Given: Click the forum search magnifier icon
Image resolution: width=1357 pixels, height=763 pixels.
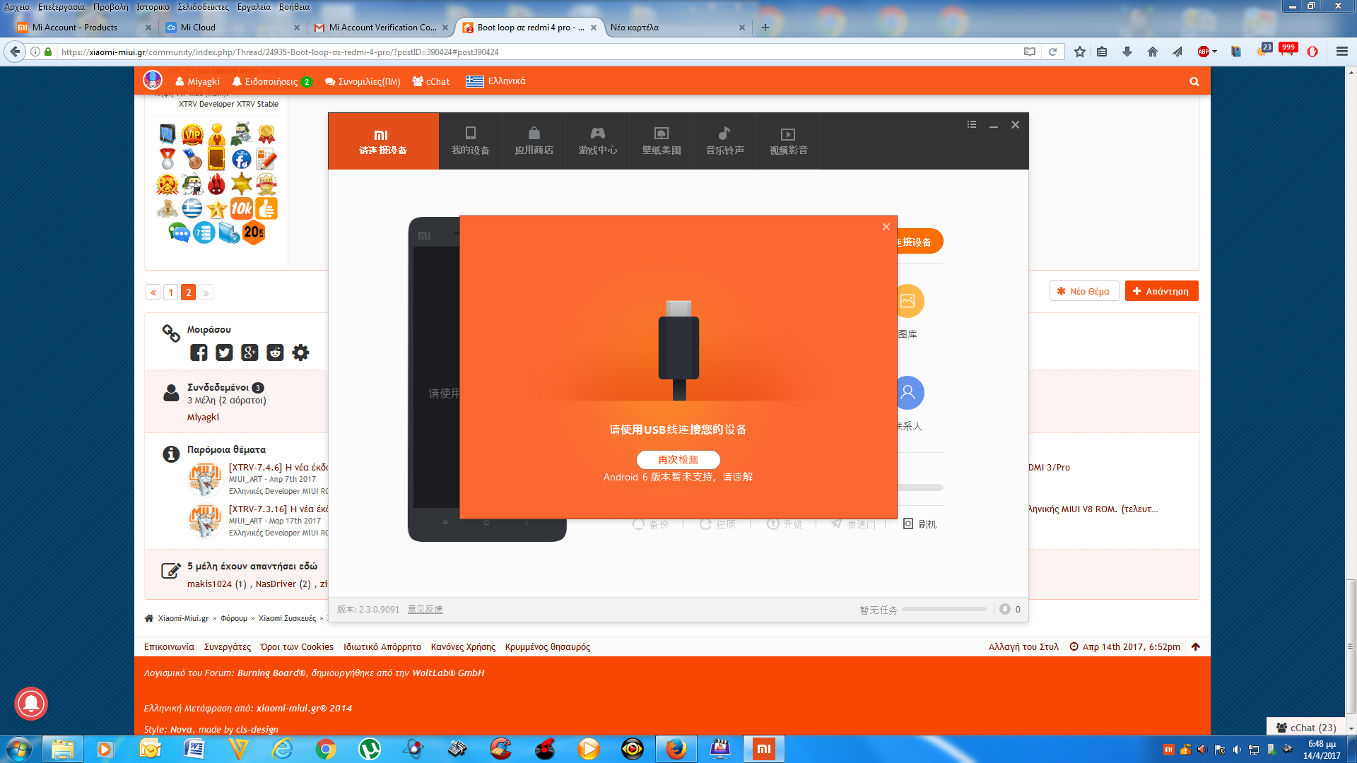Looking at the screenshot, I should click(1194, 81).
